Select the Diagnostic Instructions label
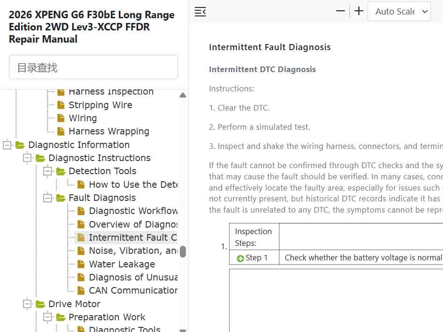This screenshot has width=443, height=332. [99, 158]
